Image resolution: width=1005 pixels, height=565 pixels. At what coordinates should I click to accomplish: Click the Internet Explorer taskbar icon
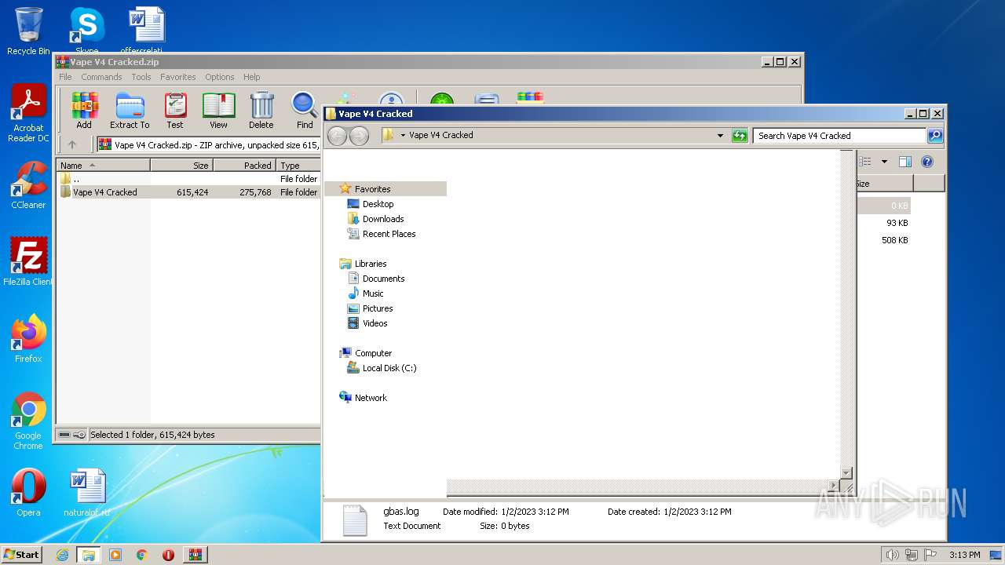(62, 555)
